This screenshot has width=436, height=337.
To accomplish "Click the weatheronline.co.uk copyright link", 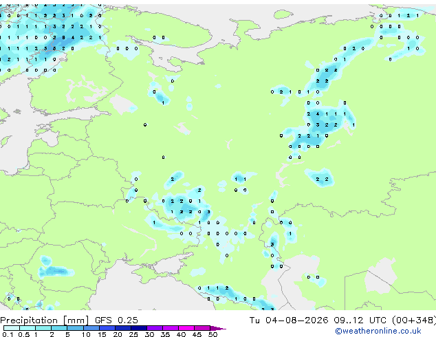I will pyautogui.click(x=378, y=331).
